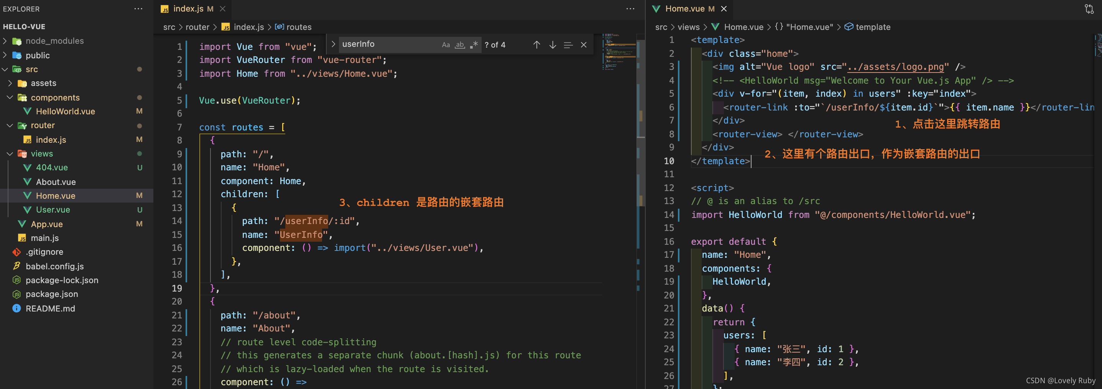Image resolution: width=1102 pixels, height=389 pixels.
Task: Close the index.js tab
Action: [222, 8]
